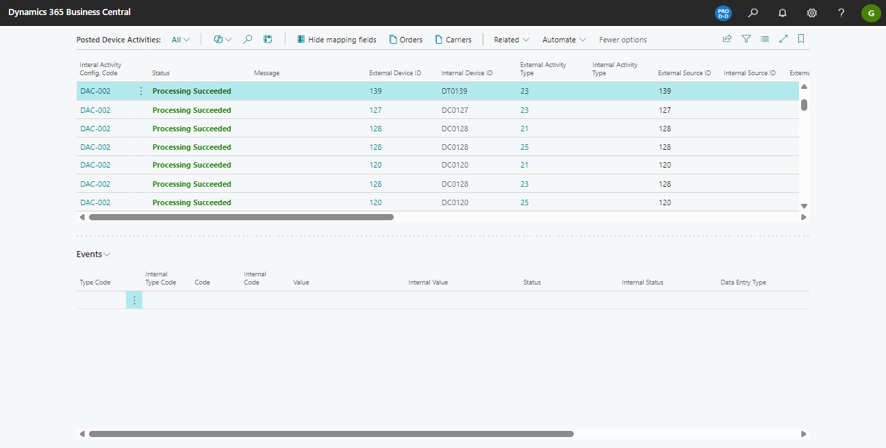This screenshot has width=886, height=448.
Task: Click the bottom scrollbar's left arrow
Action: click(x=82, y=434)
